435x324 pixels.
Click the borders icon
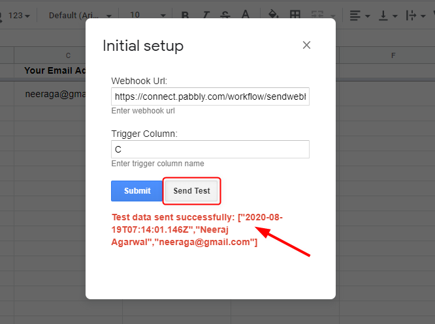click(x=295, y=15)
